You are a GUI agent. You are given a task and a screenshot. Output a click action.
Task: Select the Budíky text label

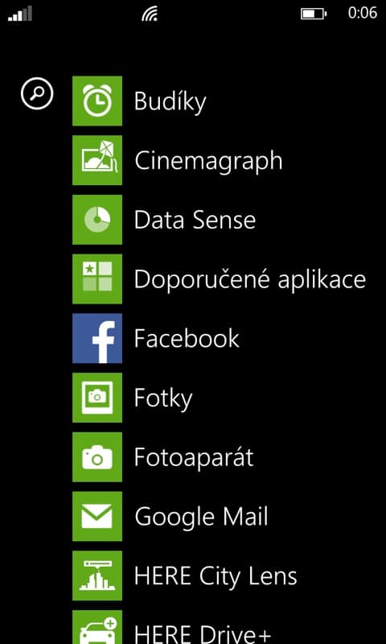[170, 101]
